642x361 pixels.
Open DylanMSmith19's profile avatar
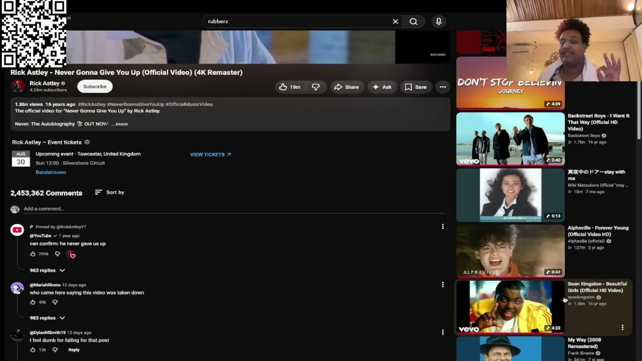(x=17, y=335)
